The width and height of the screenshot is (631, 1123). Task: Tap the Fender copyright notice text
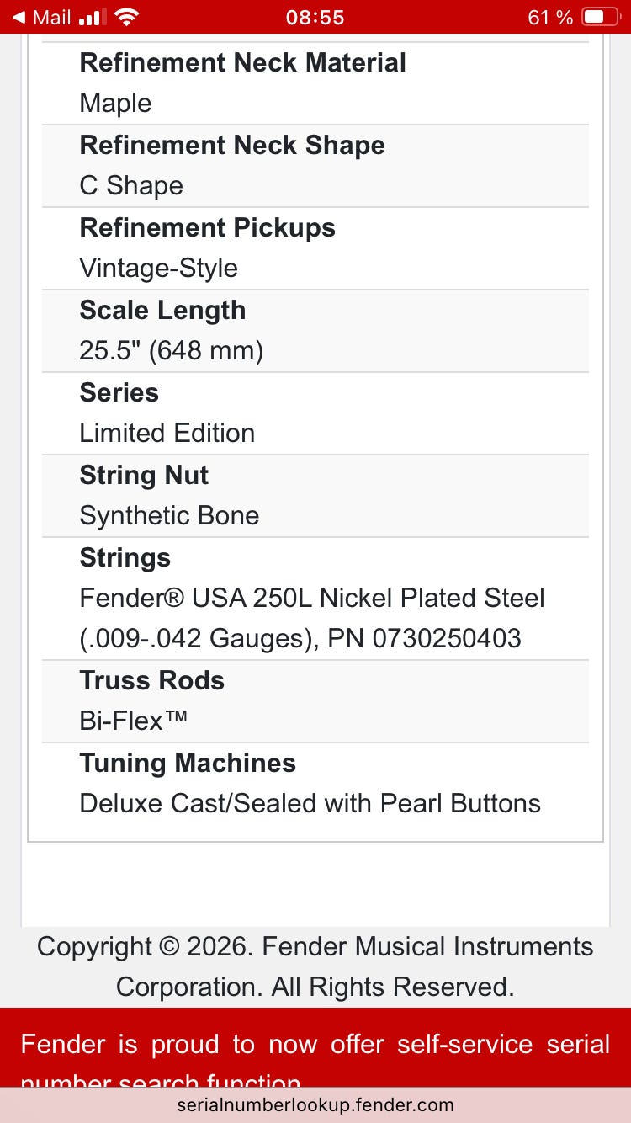(x=315, y=966)
